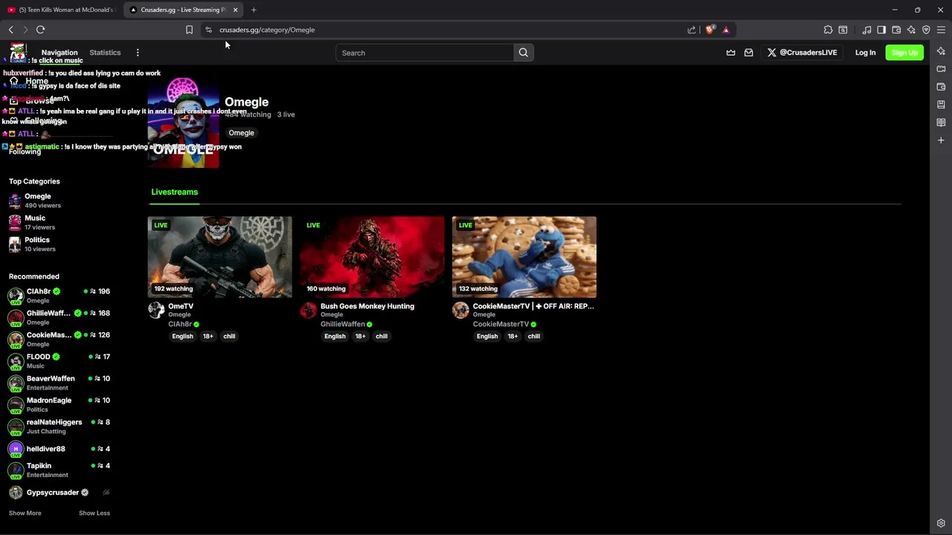Click 18+ tag under Bush Goes Monkey Hunting
This screenshot has width=952, height=535.
[x=360, y=336]
